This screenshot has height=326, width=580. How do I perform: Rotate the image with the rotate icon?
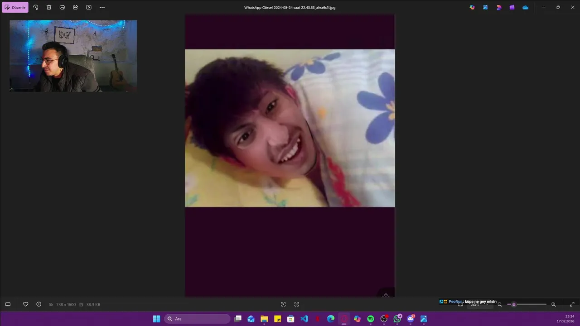[36, 7]
